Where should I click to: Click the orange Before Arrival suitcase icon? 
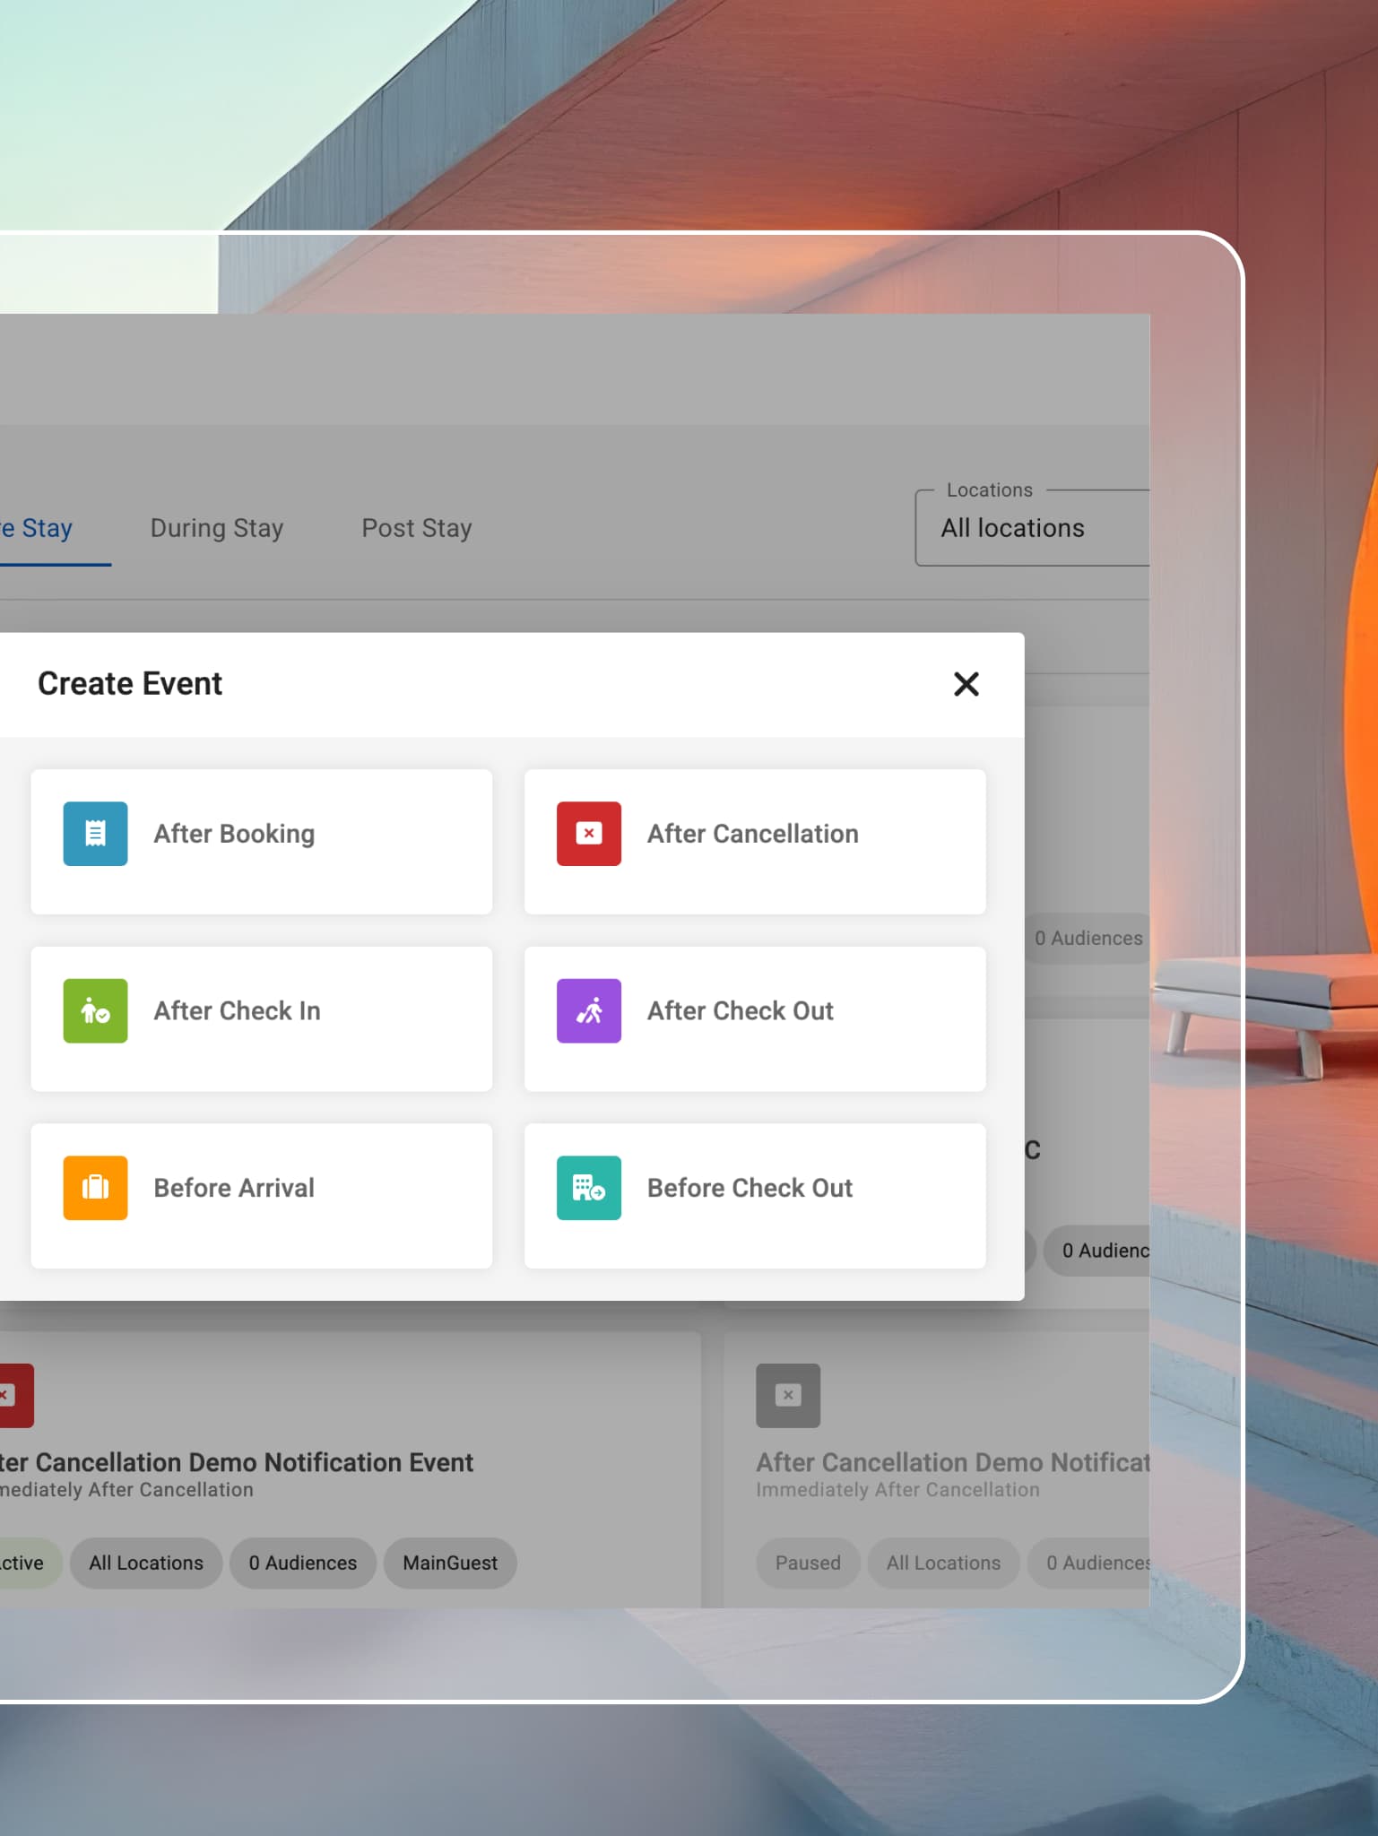pos(95,1188)
